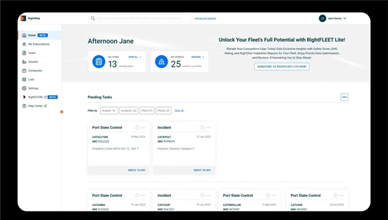Click the My Tasks clipboard icon

click(98, 61)
